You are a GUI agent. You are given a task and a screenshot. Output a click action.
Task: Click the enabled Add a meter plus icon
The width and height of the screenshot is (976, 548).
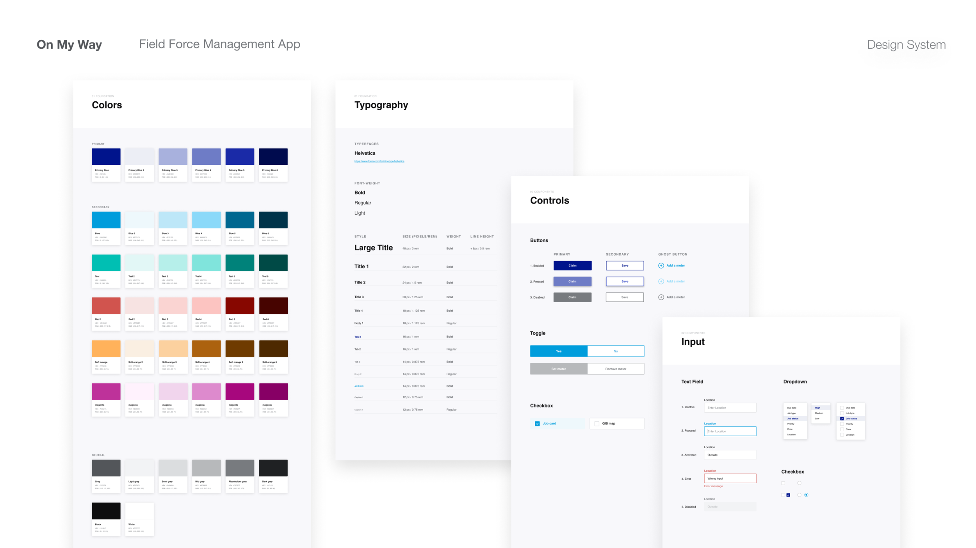(x=661, y=265)
